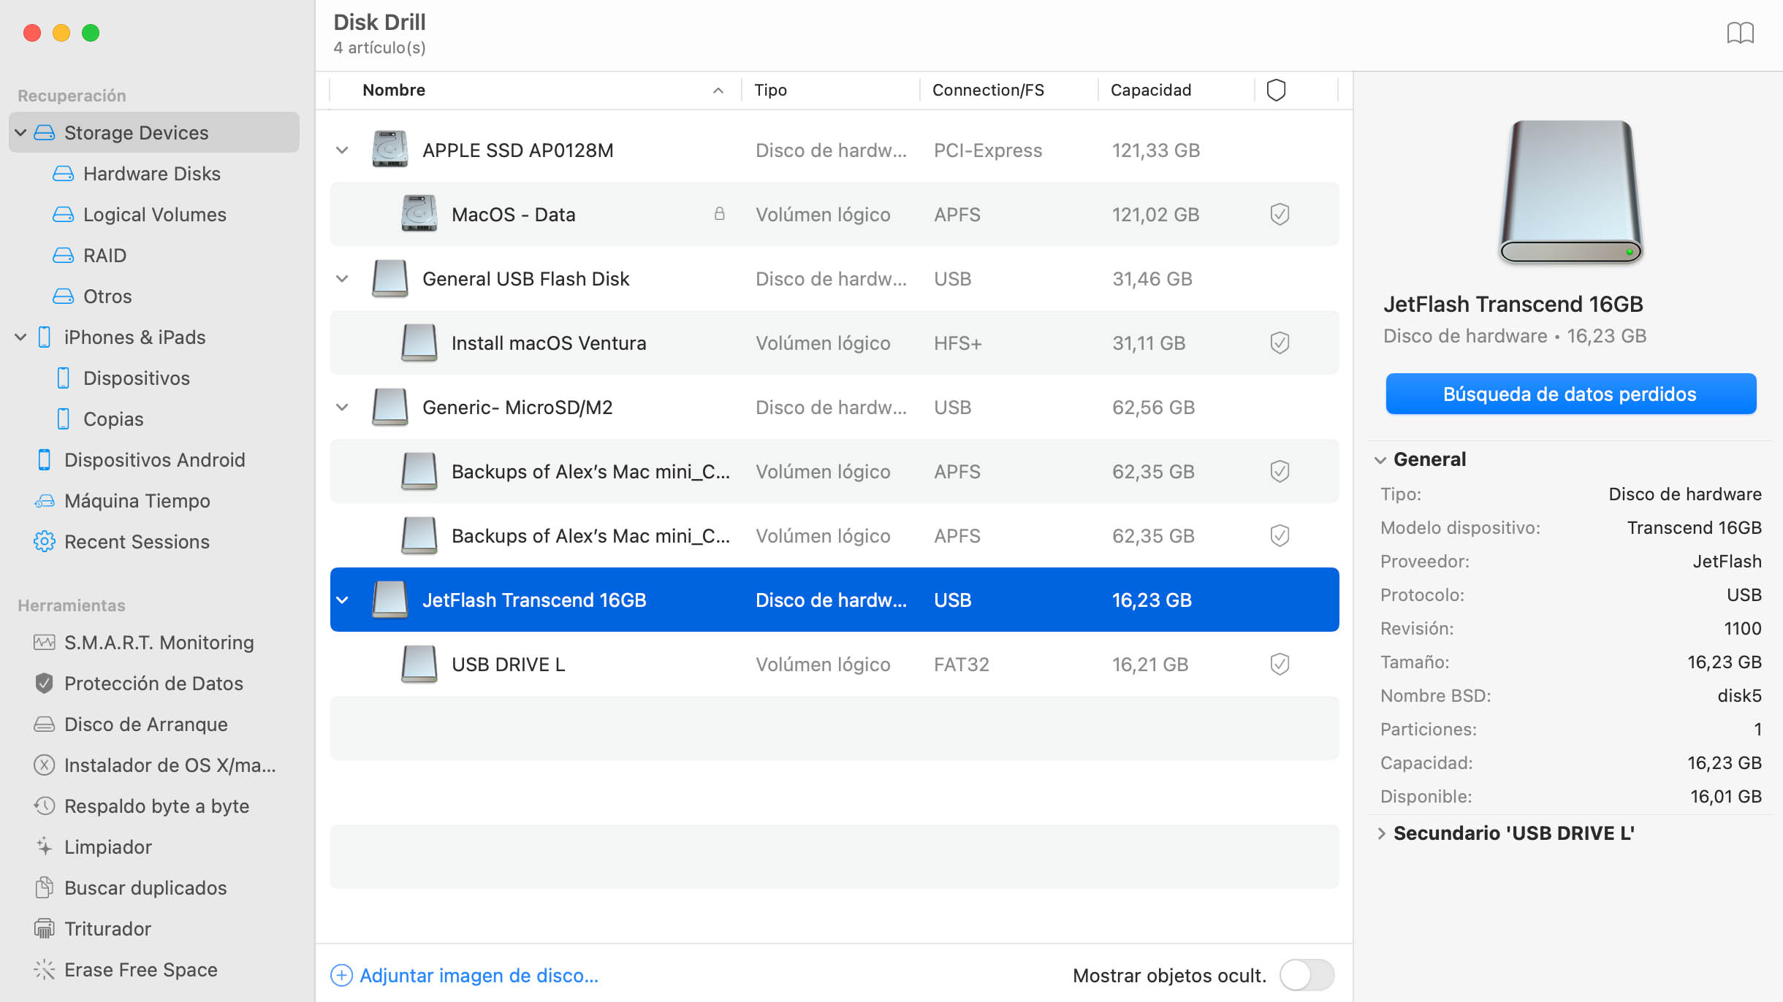Collapse the Storage Devices sidebar group
The width and height of the screenshot is (1783, 1002).
(20, 132)
